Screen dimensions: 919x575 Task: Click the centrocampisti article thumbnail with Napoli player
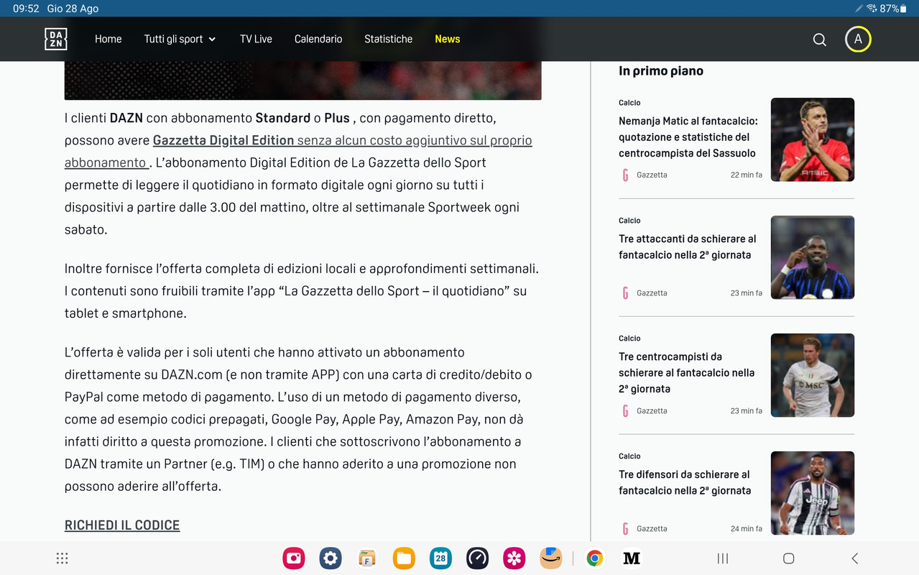[x=813, y=375]
